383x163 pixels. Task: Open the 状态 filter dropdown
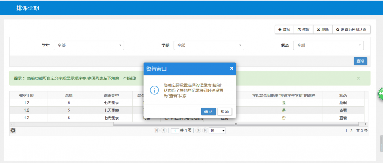point(328,45)
